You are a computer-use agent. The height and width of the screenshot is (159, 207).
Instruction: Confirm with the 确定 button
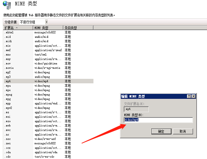(161, 131)
